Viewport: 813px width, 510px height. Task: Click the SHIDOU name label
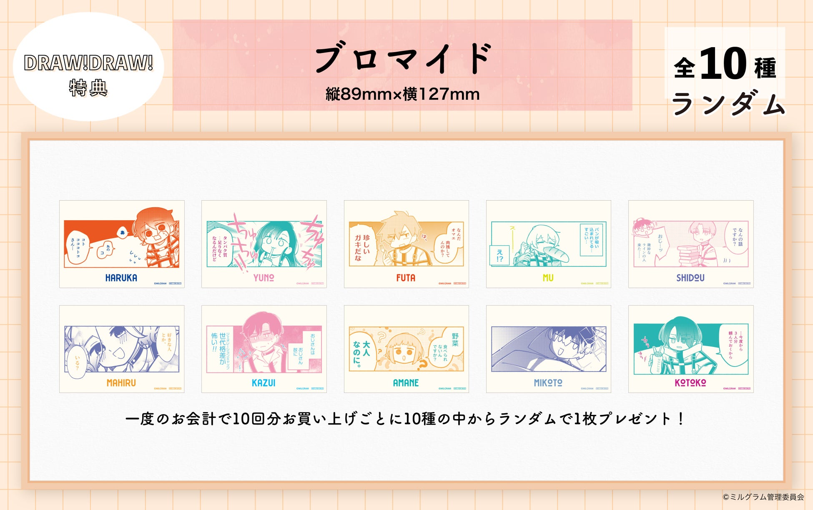(x=690, y=278)
